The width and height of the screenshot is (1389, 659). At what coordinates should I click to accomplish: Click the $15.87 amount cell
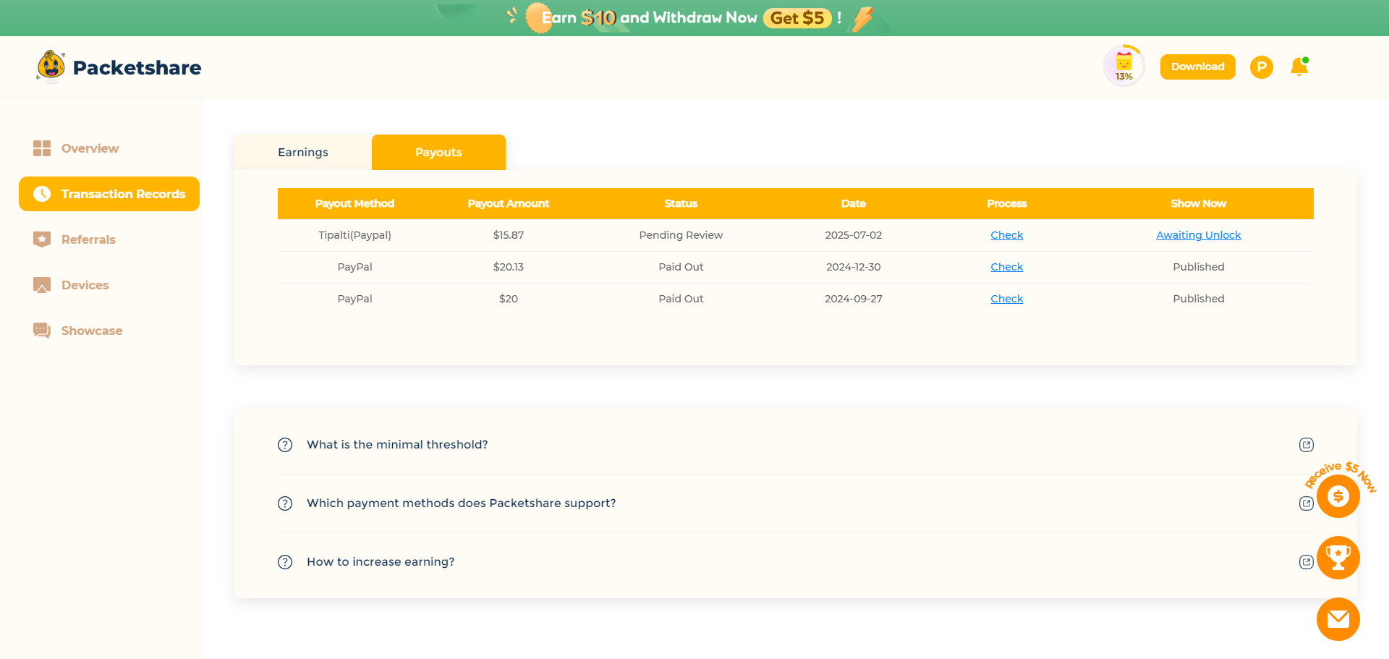coord(508,235)
